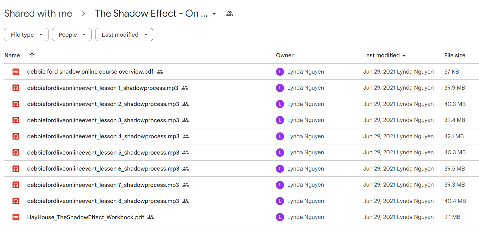Click the Owner column header
Screen dimensions: 479x238
[x=285, y=55]
